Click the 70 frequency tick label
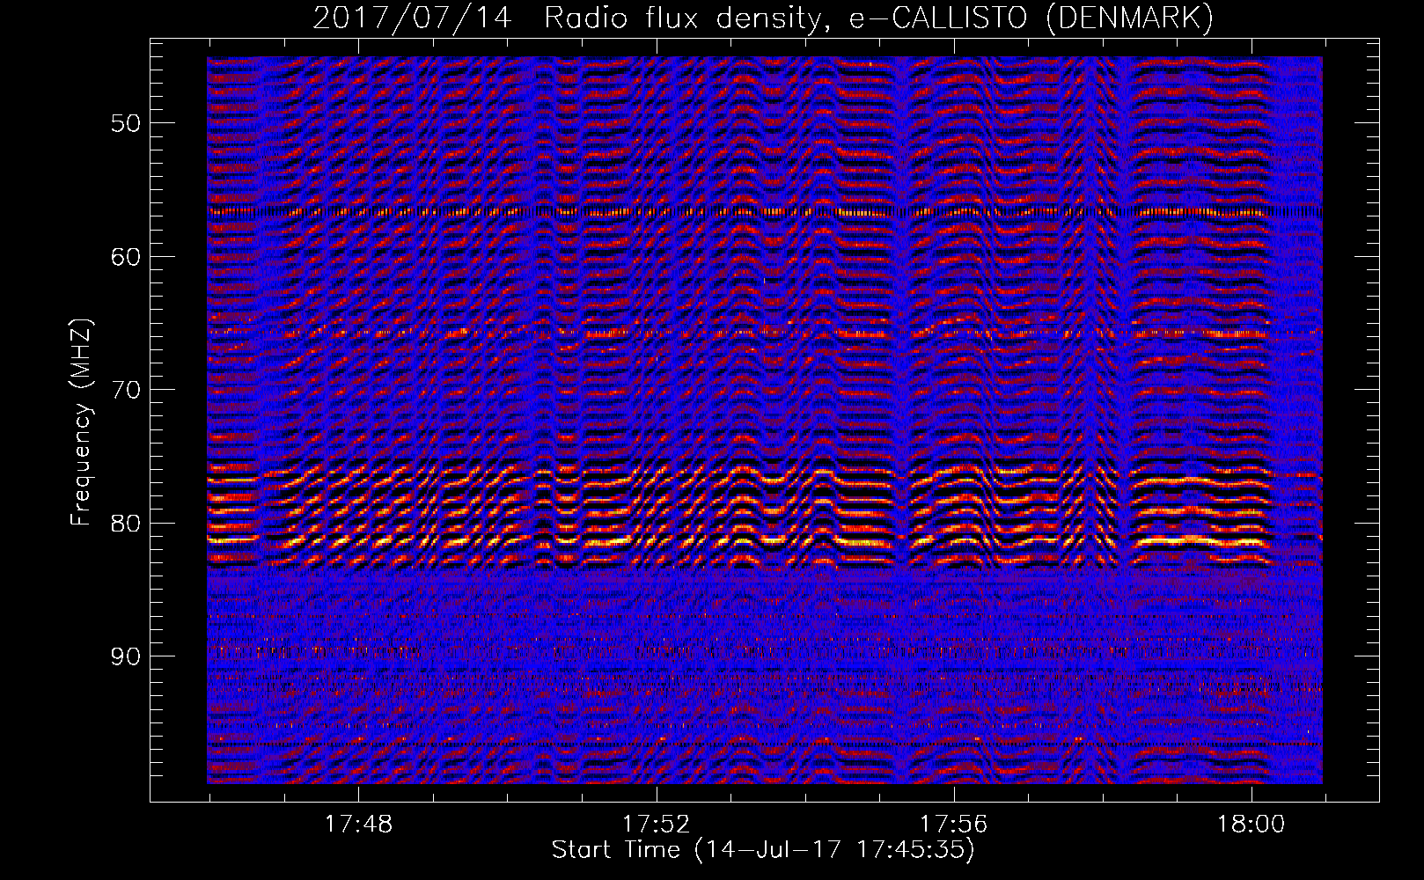The image size is (1424, 880). (125, 390)
